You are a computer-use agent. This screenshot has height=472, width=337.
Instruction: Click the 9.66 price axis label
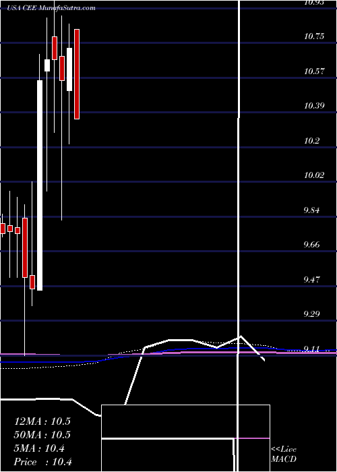point(311,244)
